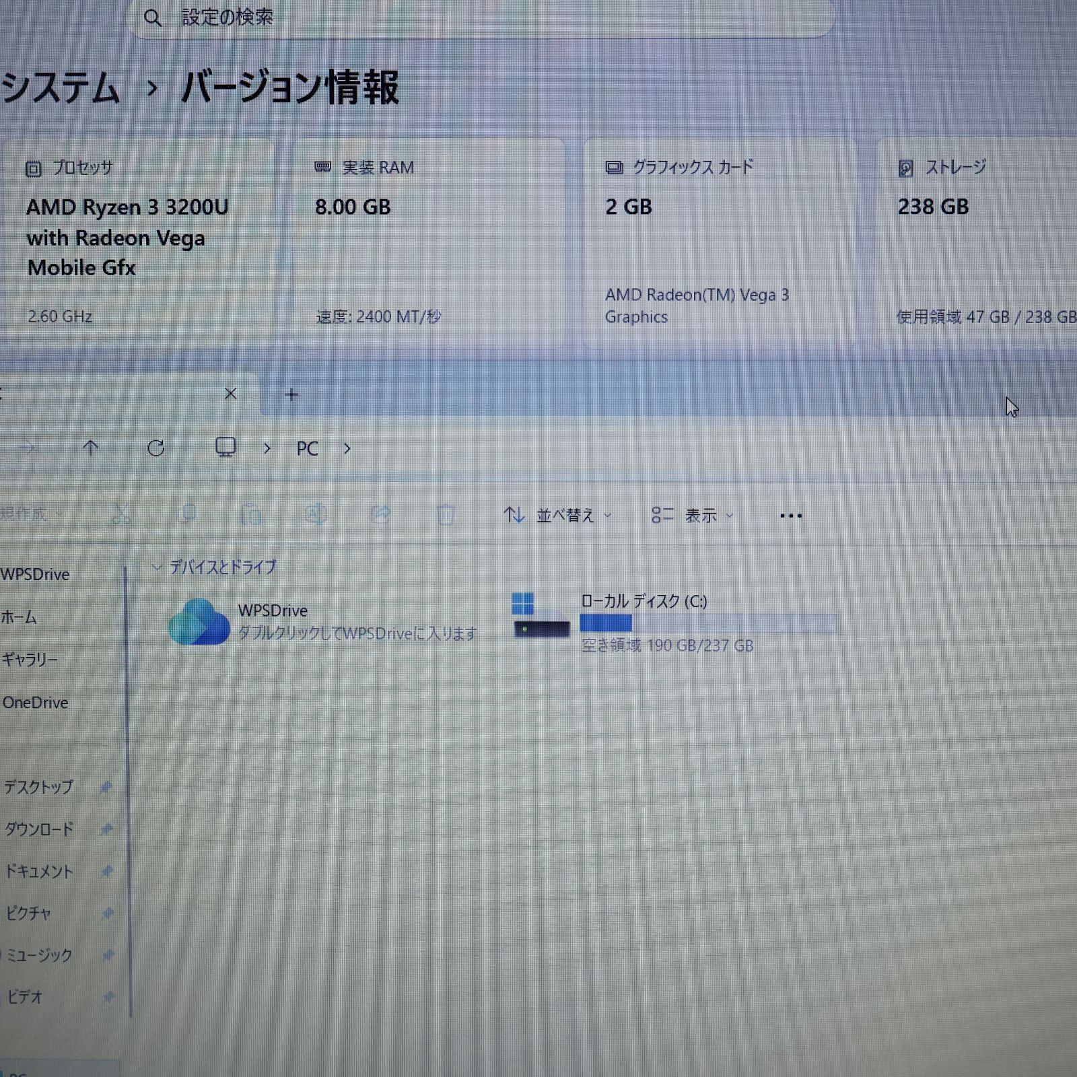
Task: Open ホーム in the sidebar
Action: (x=19, y=617)
